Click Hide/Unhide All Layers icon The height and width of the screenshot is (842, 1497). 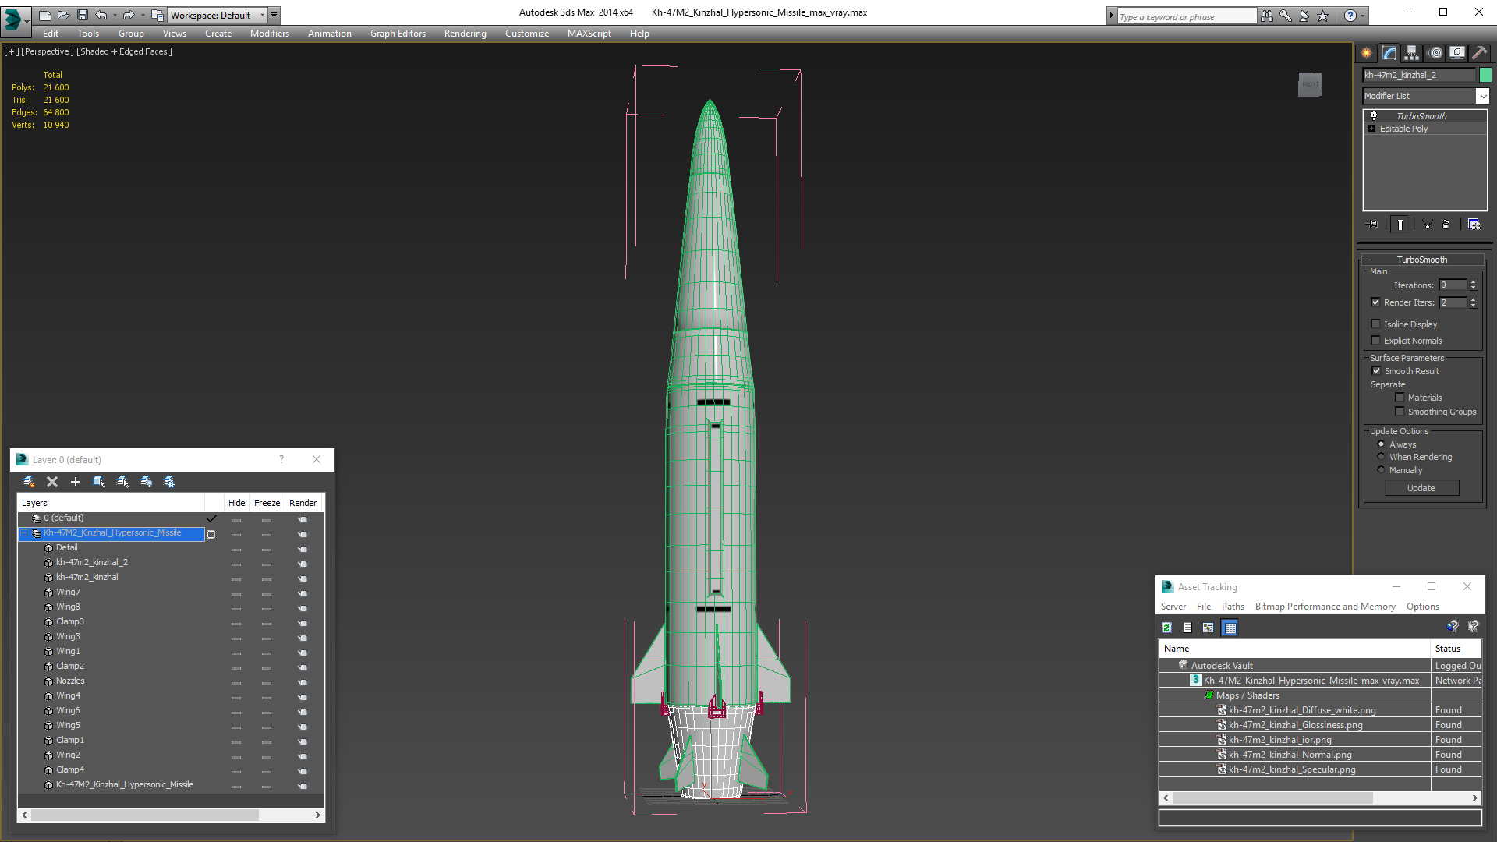[146, 482]
